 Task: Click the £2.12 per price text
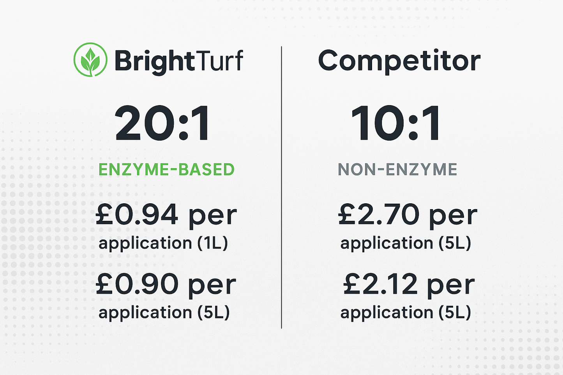coord(409,285)
